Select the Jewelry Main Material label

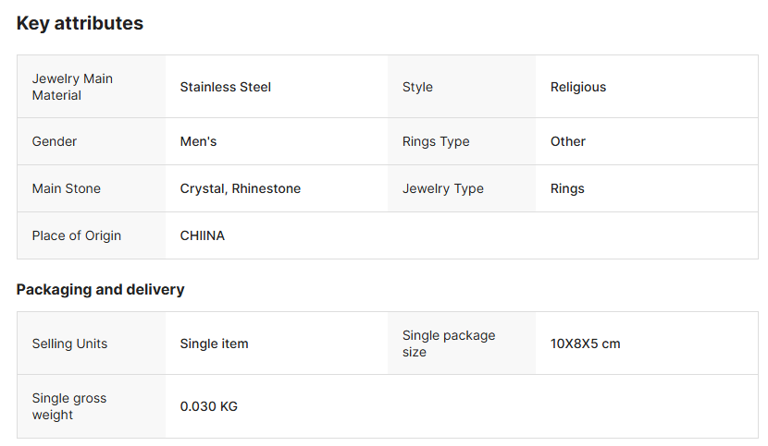click(72, 87)
